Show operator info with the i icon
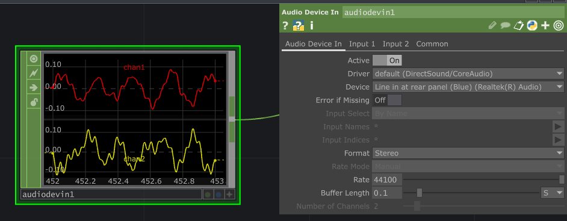This screenshot has height=221, width=567. pos(312,25)
